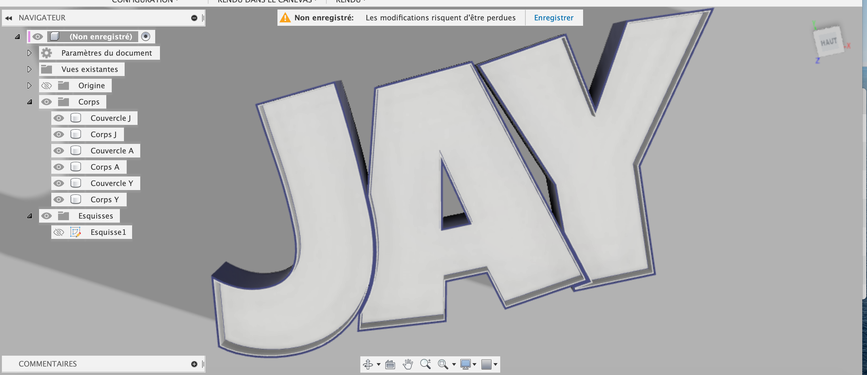Image resolution: width=867 pixels, height=375 pixels.
Task: Show the hidden Esquisse1 sketch
Action: (59, 232)
